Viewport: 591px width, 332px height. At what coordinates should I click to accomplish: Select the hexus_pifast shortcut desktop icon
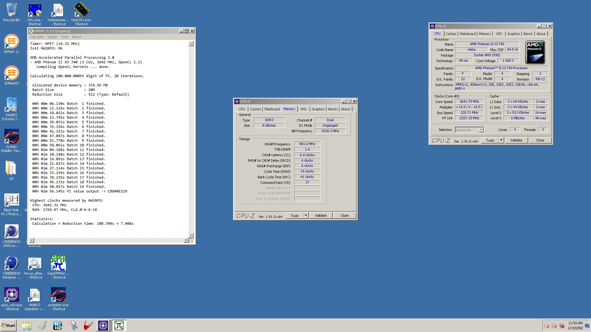click(35, 267)
